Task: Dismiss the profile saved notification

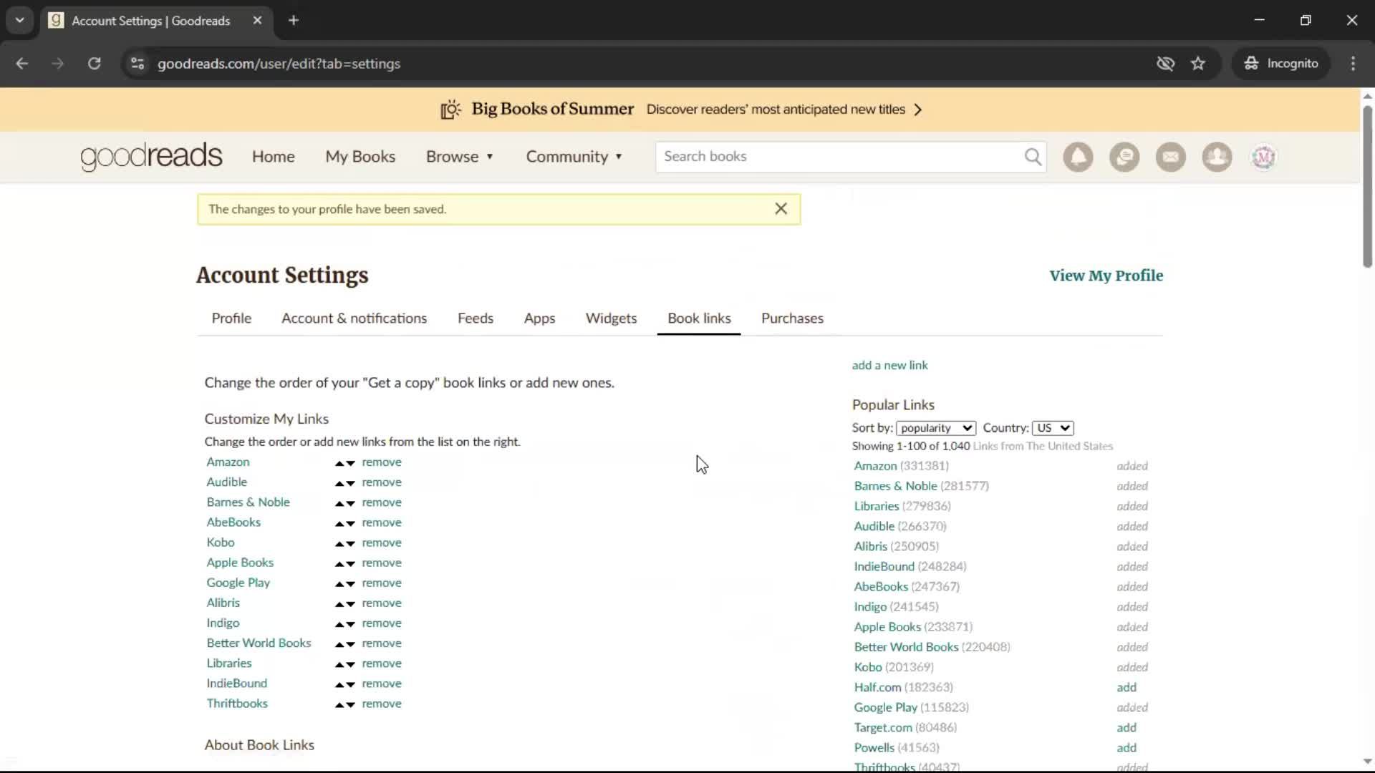Action: (781, 208)
